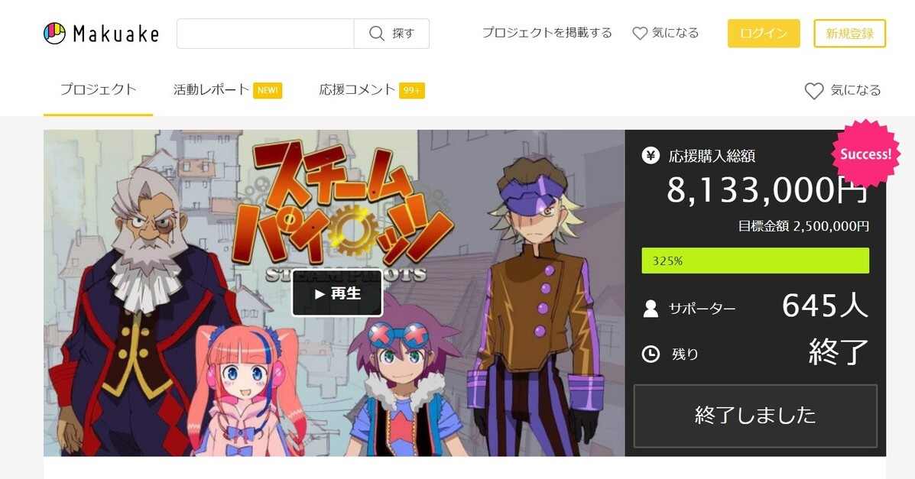915x479 pixels.
Task: Click the heart icon in top navigation
Action: pos(640,34)
